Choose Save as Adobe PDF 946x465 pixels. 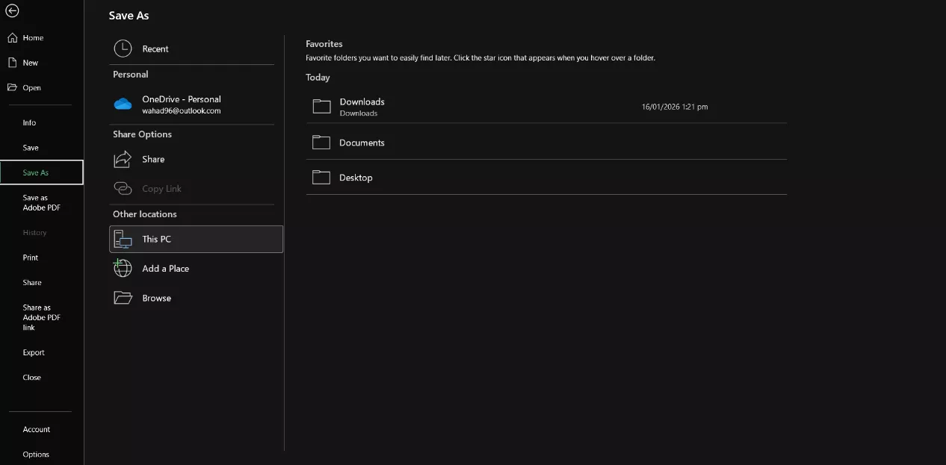41,203
